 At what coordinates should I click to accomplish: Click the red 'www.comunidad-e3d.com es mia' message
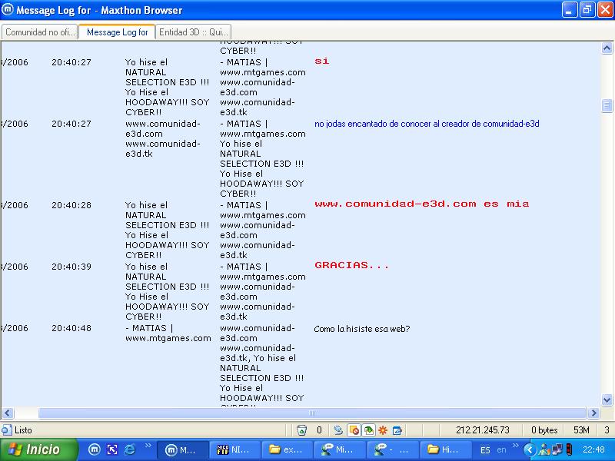coord(421,204)
